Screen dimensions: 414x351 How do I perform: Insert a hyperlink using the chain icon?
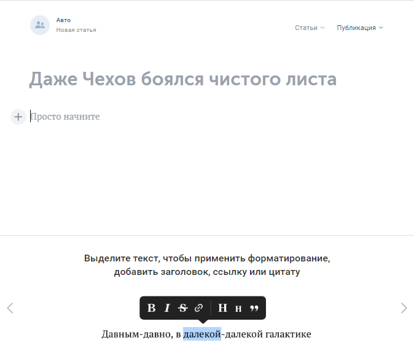click(x=198, y=308)
